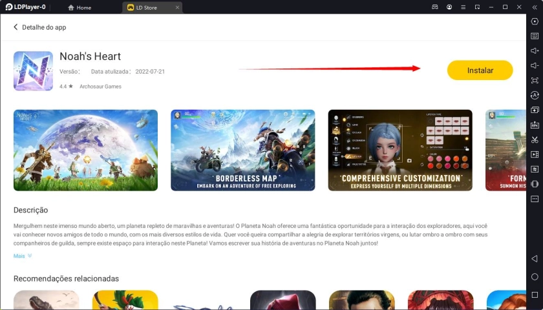Open the user account icon in title bar
The width and height of the screenshot is (543, 310).
[449, 7]
